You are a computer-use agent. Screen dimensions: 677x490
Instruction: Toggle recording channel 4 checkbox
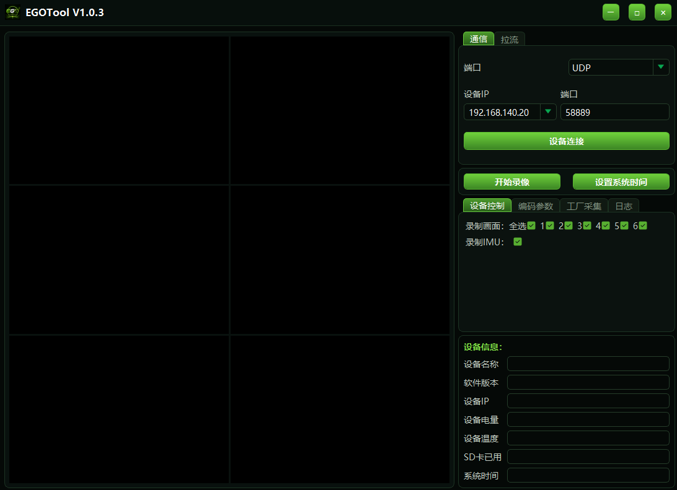606,225
